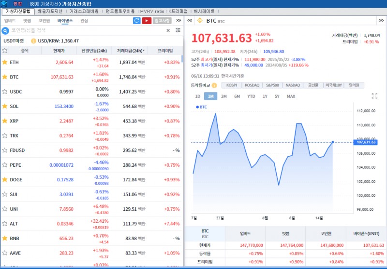Open the red YouTube video icon
This screenshot has height=269, width=387.
coord(147,21)
